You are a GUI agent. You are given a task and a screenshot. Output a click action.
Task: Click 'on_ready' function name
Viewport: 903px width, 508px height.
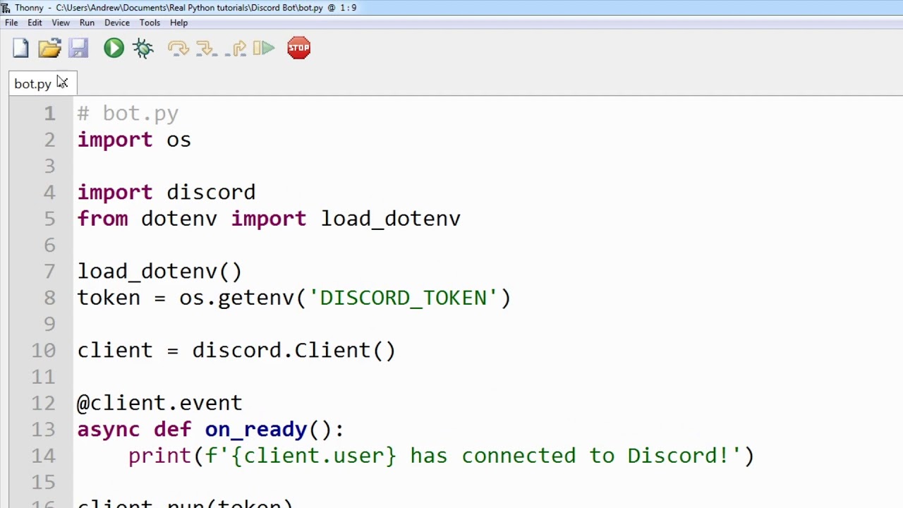click(256, 430)
